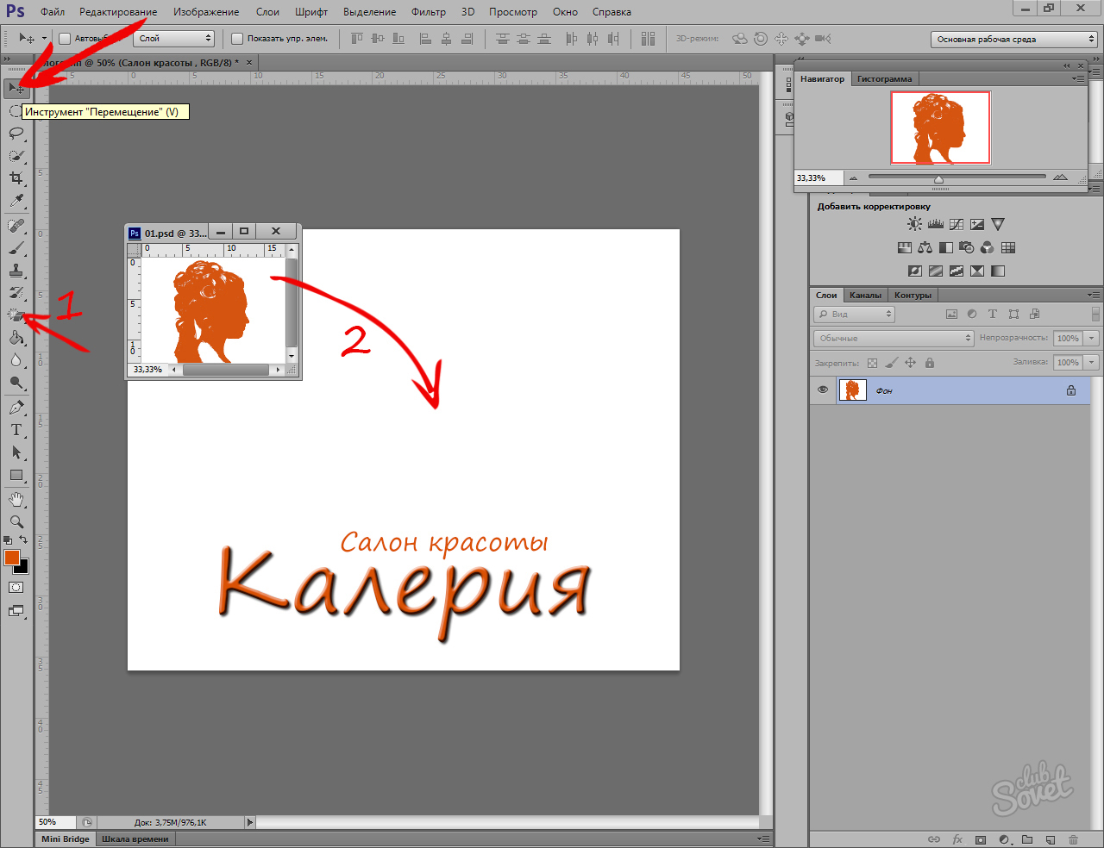Viewport: 1104px width, 848px height.
Task: Open Основная рабочая среда workspace dropdown
Action: (x=1013, y=40)
